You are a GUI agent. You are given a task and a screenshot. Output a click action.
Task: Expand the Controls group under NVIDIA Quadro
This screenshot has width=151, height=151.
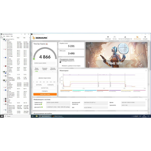click(x=4, y=100)
